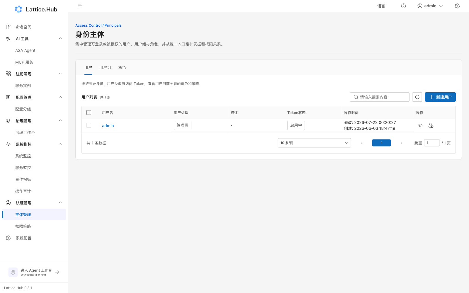469x293 pixels.
Task: Switch to the 用户 tab
Action: click(x=88, y=68)
